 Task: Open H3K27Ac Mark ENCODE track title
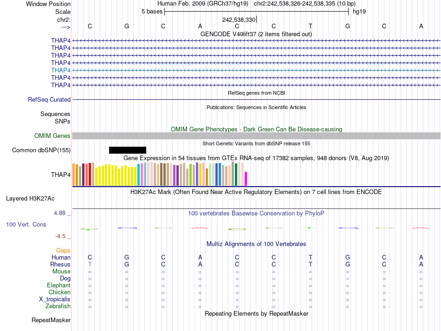256,192
